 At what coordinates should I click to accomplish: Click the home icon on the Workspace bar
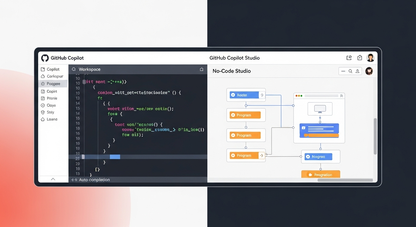201,69
